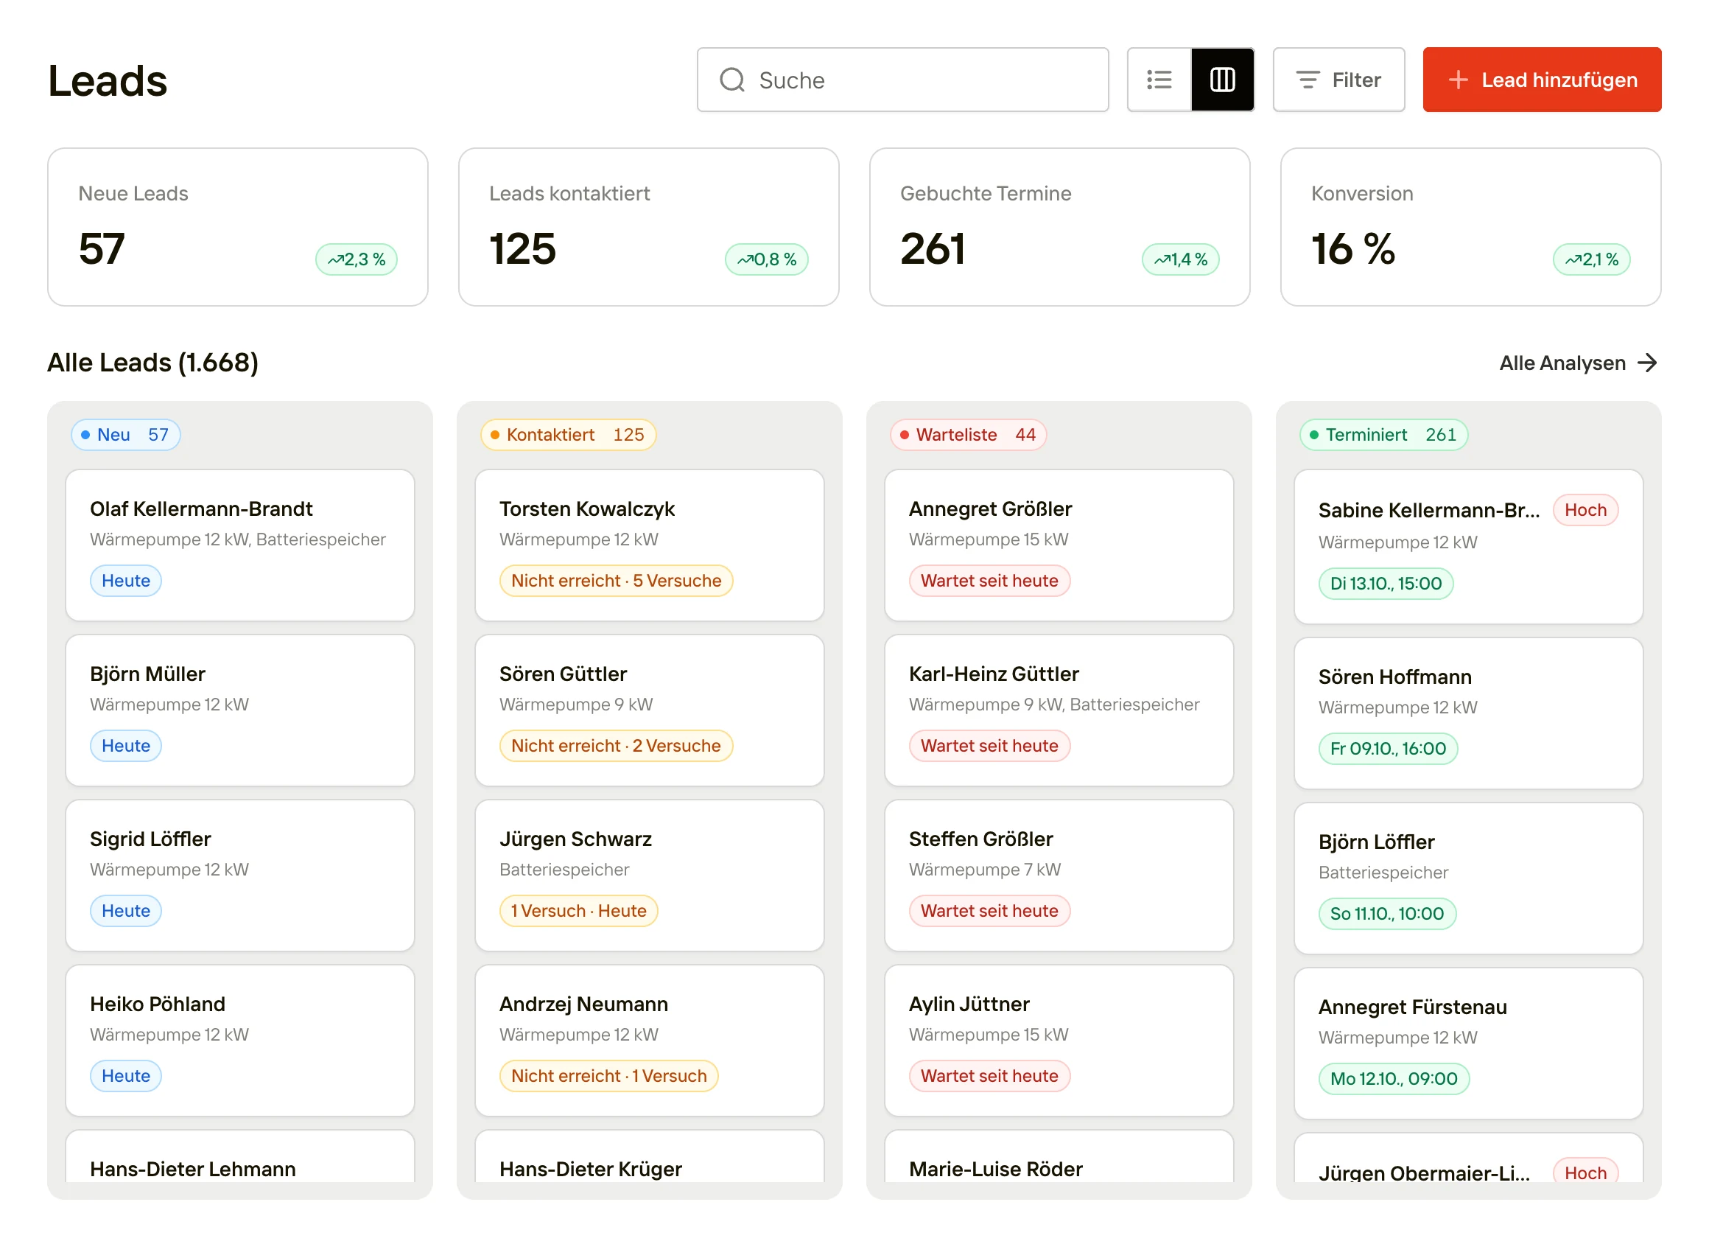The height and width of the screenshot is (1244, 1709).
Task: Select the Neu 57 column header
Action: pos(126,435)
